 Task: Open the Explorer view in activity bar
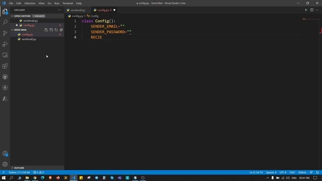[5, 12]
